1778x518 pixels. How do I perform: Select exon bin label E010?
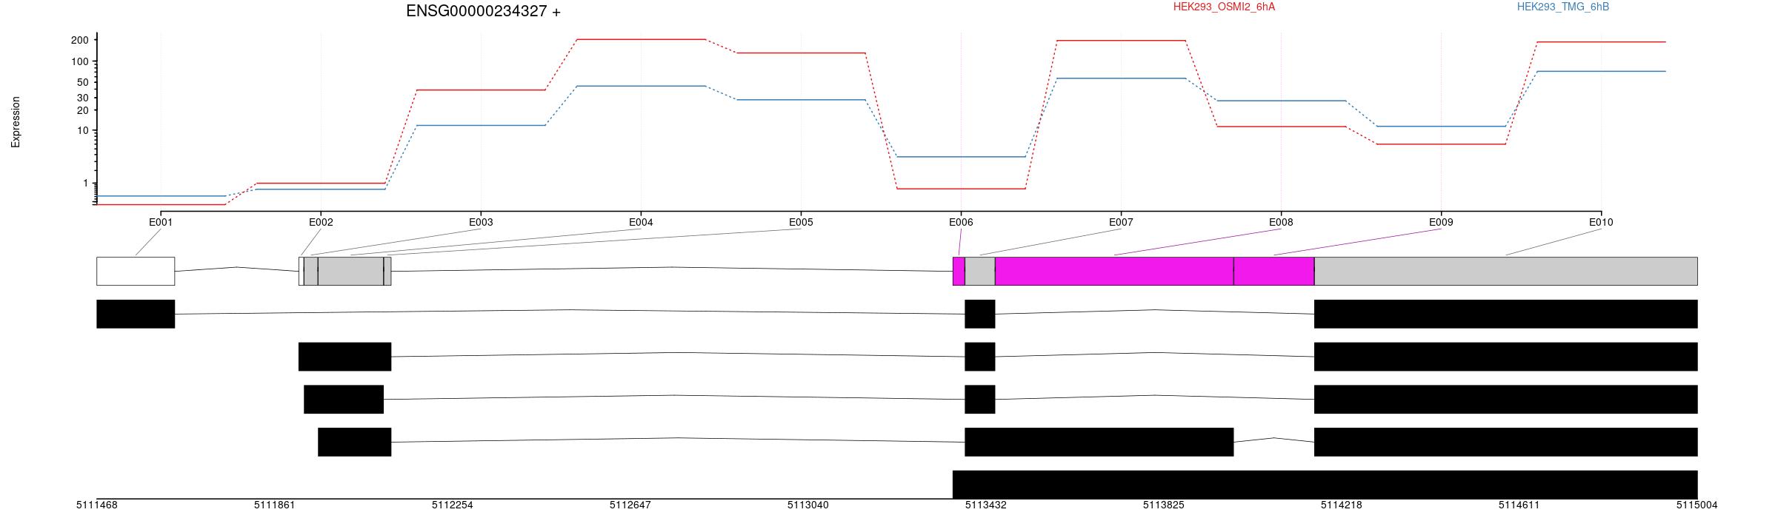point(1601,222)
